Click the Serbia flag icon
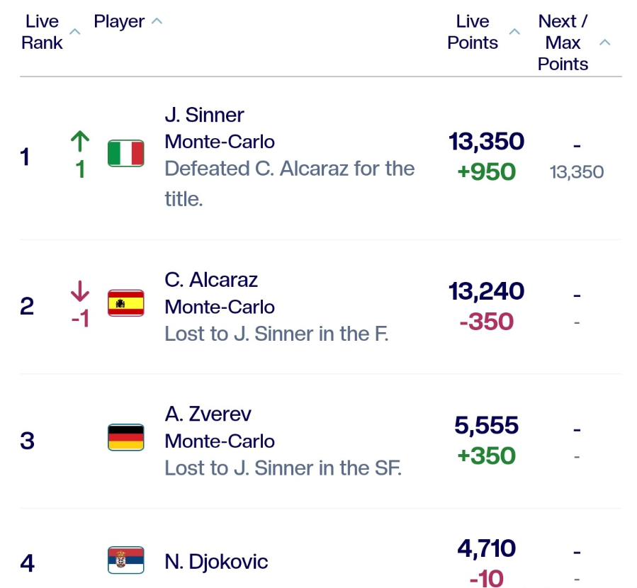The width and height of the screenshot is (637, 588). [126, 561]
